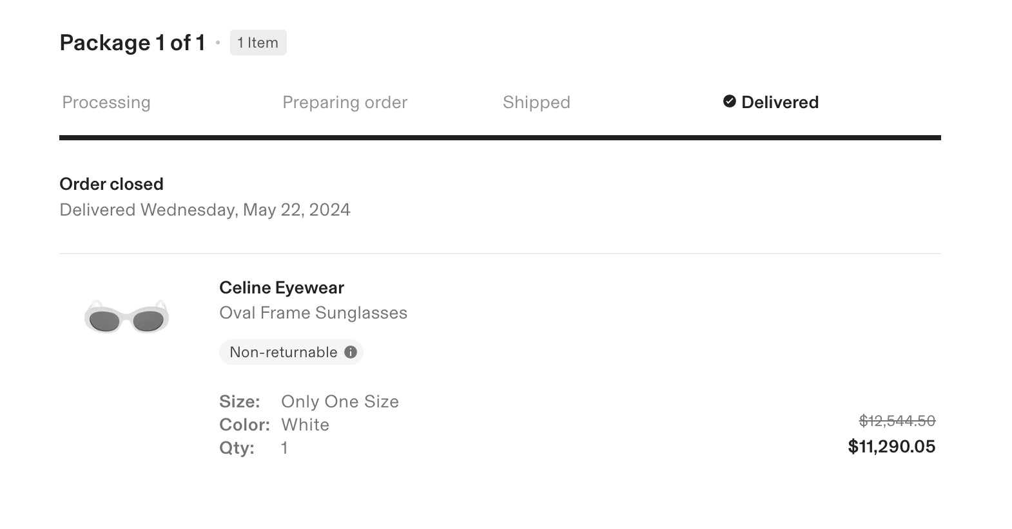The width and height of the screenshot is (1012, 529).
Task: Click the Oval Frame Sunglasses product name
Action: coord(313,313)
